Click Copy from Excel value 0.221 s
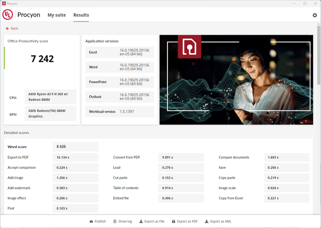The image size is (321, 228). pos(286,198)
